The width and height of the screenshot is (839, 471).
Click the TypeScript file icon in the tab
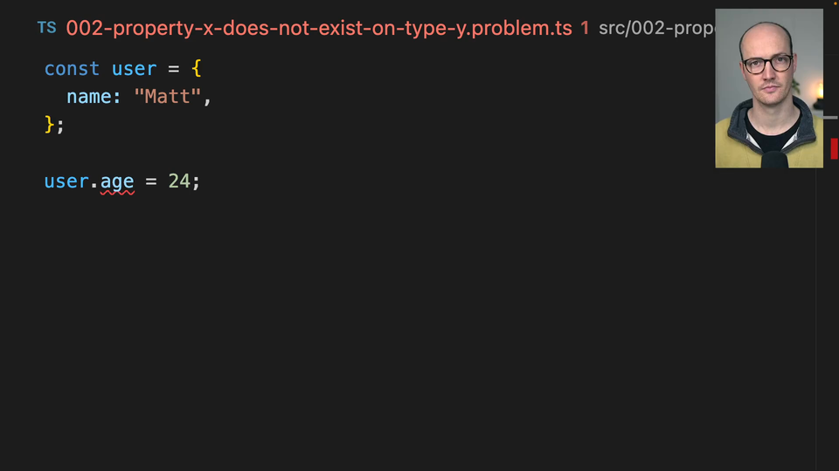coord(46,28)
